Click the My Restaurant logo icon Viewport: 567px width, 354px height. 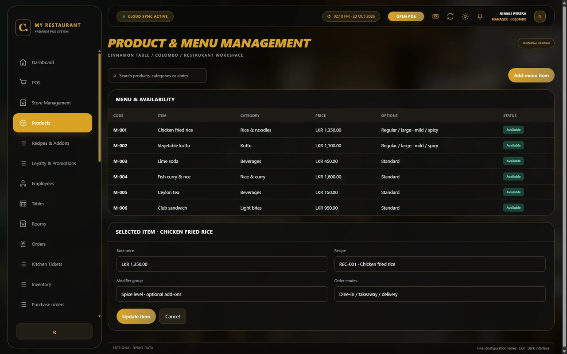[23, 27]
